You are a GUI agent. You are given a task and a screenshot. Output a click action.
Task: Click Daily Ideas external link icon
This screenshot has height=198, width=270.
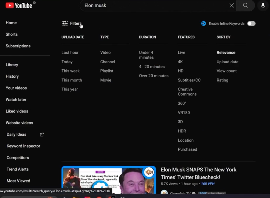(x=42, y=134)
